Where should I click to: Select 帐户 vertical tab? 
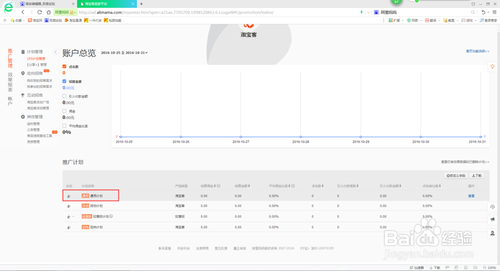coord(10,101)
